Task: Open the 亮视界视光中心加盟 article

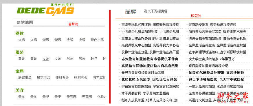Action: pyautogui.click(x=150, y=45)
